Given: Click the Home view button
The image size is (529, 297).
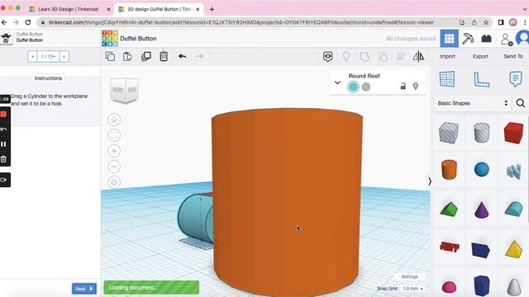Looking at the screenshot, I should [x=114, y=120].
